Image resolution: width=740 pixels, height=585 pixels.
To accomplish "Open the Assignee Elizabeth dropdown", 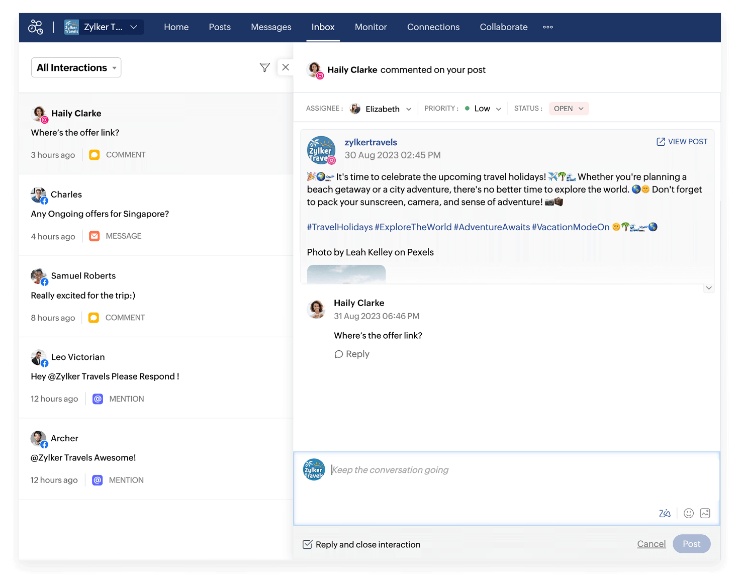I will pyautogui.click(x=382, y=109).
